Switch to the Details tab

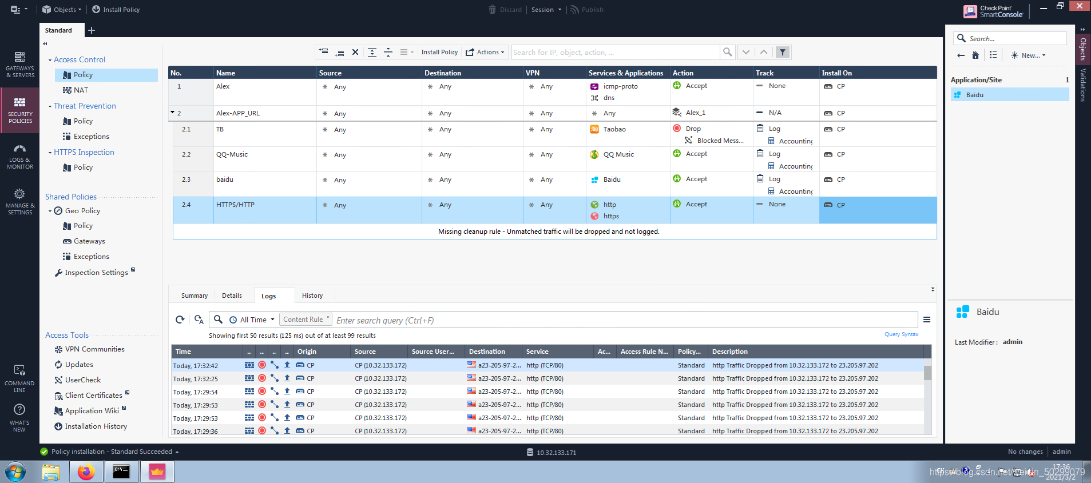tap(232, 296)
